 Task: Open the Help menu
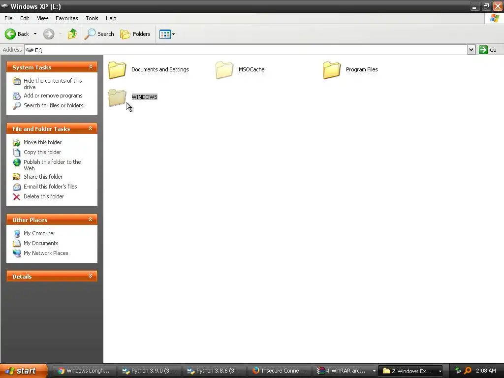[111, 18]
